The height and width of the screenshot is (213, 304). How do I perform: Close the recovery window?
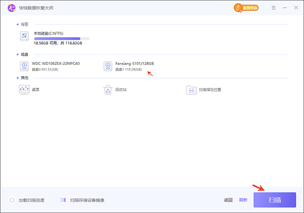pyautogui.click(x=296, y=8)
